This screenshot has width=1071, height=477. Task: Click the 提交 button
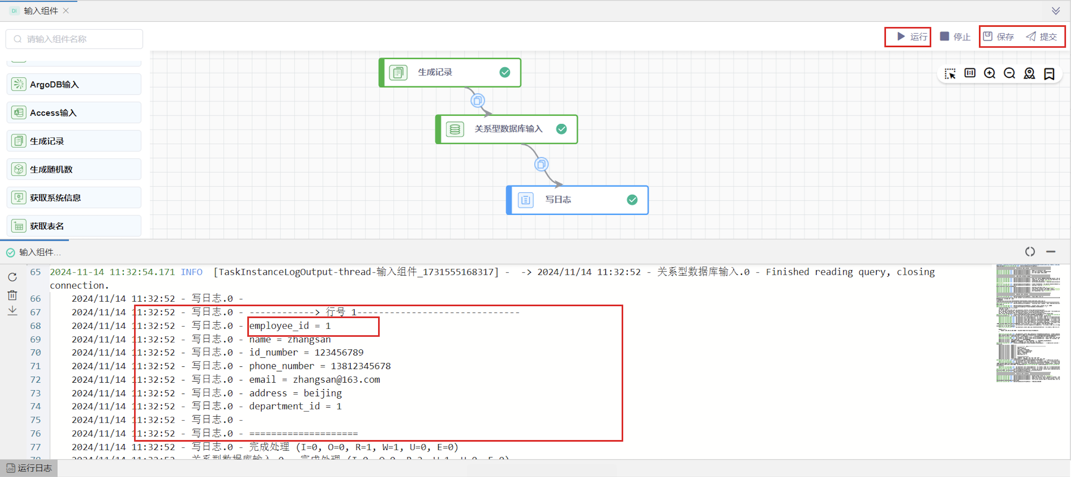click(x=1042, y=37)
